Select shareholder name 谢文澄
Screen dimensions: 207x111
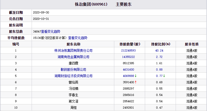click(73, 101)
